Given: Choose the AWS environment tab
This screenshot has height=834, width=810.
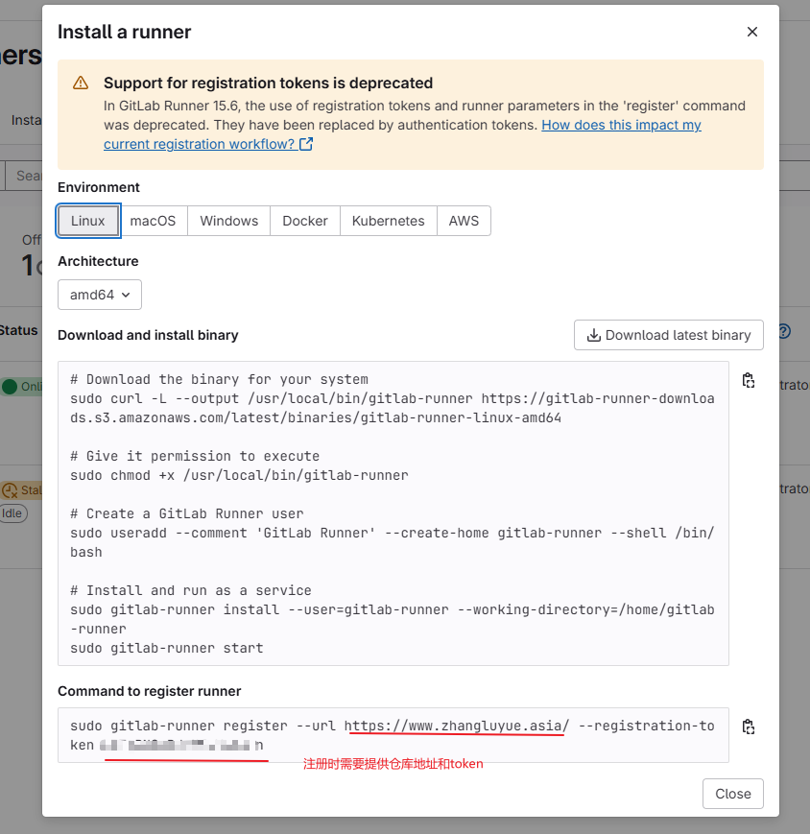Looking at the screenshot, I should tap(464, 221).
